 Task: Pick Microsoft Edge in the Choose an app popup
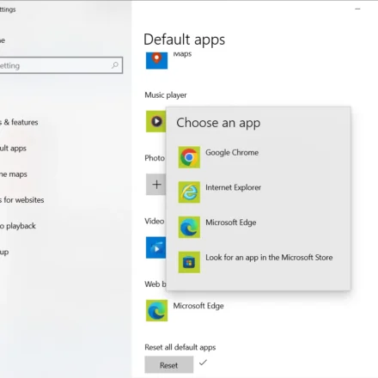pos(259,227)
